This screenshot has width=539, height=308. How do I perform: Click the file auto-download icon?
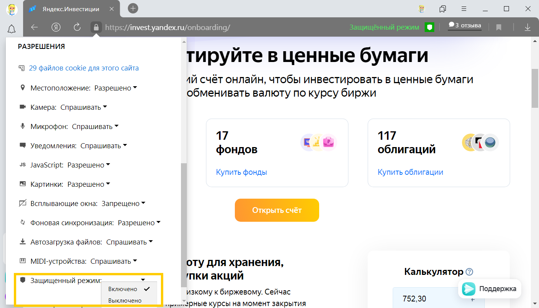(22, 242)
